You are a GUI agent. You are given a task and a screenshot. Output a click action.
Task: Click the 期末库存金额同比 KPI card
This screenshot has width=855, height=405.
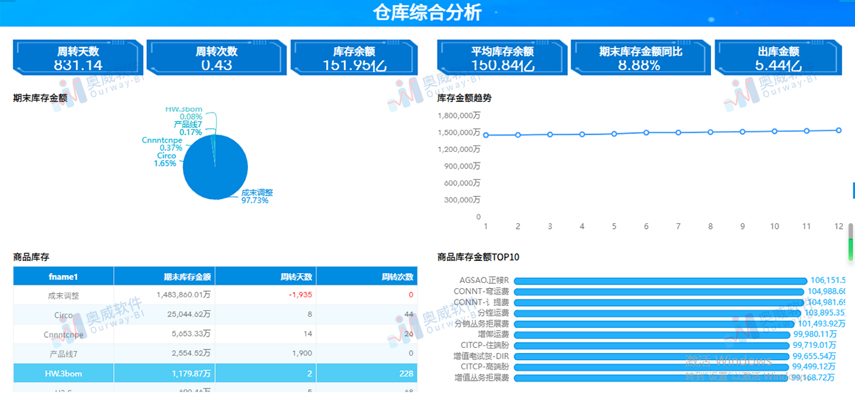pyautogui.click(x=640, y=58)
